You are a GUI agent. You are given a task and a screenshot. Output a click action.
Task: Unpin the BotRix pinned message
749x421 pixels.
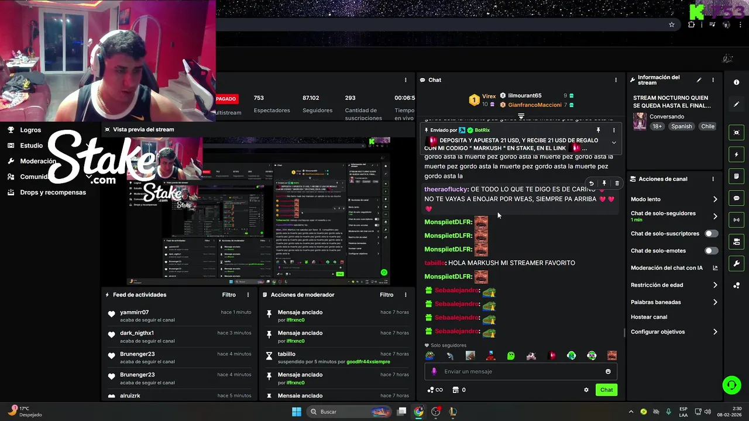click(598, 130)
